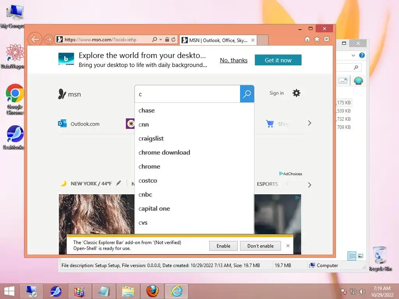This screenshot has width=399, height=299.
Task: Close the MSN browser tab
Action: click(x=252, y=40)
